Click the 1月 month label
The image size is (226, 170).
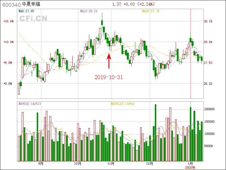click(x=190, y=164)
